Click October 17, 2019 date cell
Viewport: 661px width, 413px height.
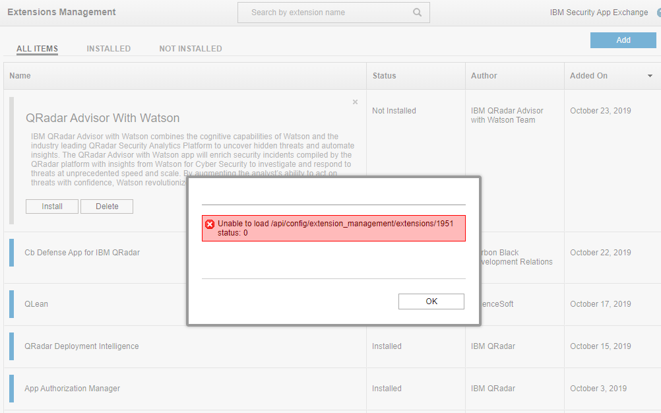pyautogui.click(x=600, y=304)
